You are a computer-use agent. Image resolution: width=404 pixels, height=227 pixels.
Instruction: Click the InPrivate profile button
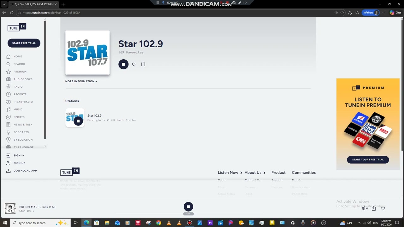point(371,13)
